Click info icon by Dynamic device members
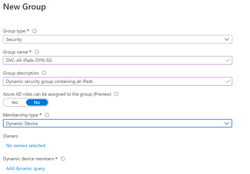The height and width of the screenshot is (174, 250). (63, 159)
